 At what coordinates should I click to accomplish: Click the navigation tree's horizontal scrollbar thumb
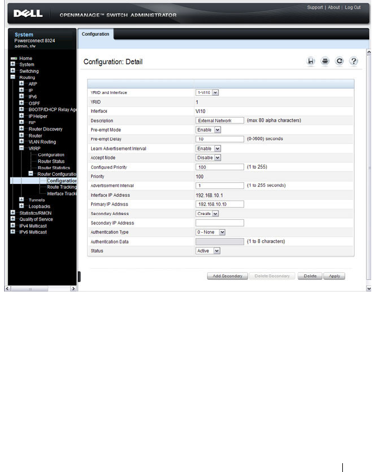[x=30, y=289]
